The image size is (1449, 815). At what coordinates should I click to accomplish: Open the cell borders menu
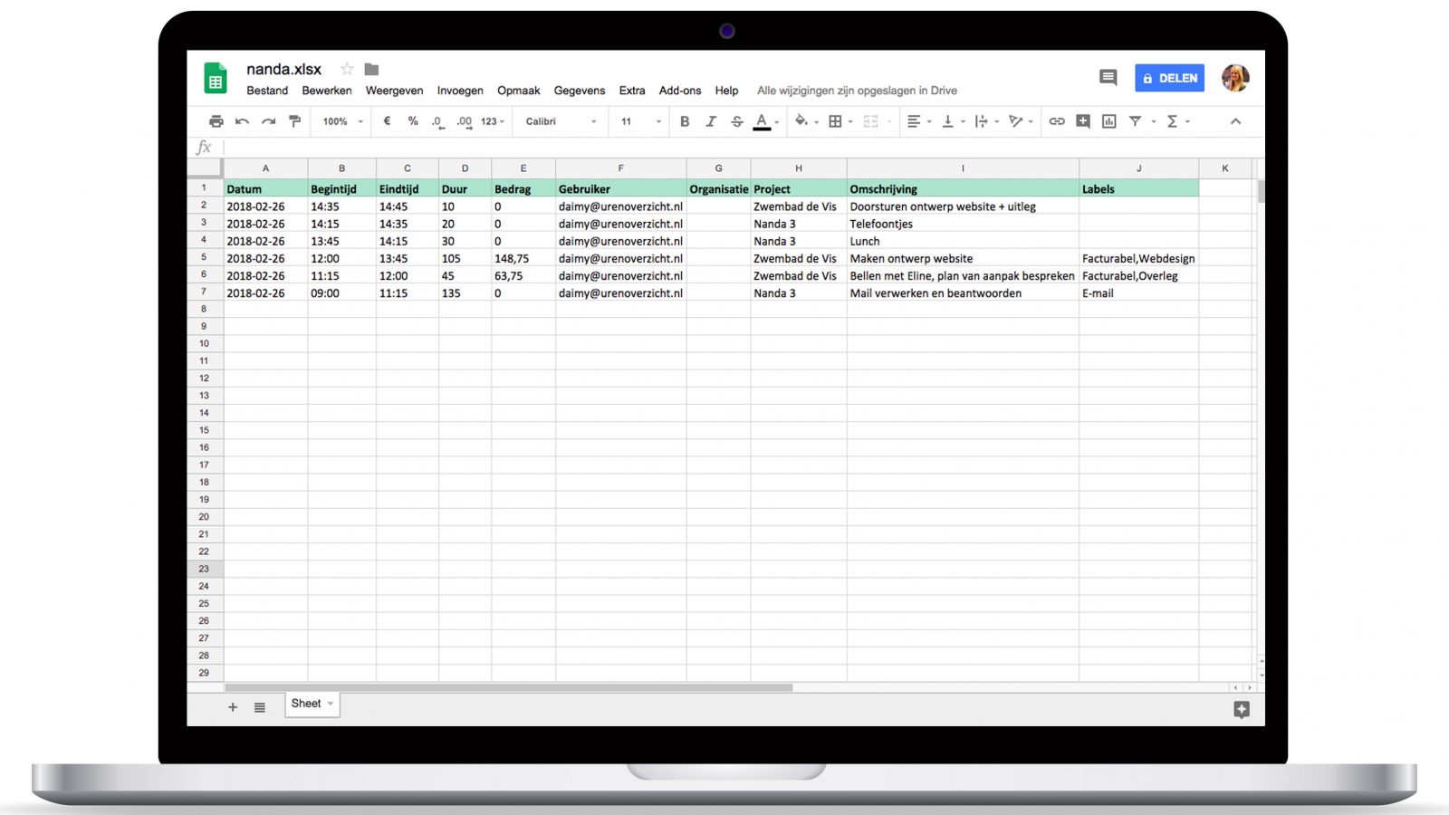coord(840,121)
